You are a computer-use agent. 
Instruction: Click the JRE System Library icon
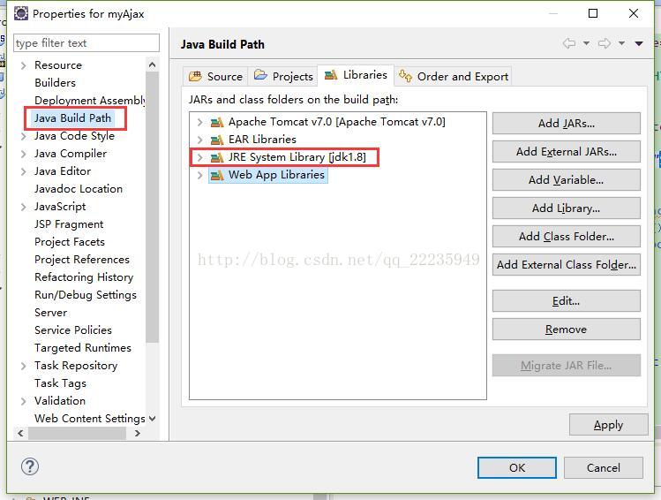pyautogui.click(x=217, y=157)
